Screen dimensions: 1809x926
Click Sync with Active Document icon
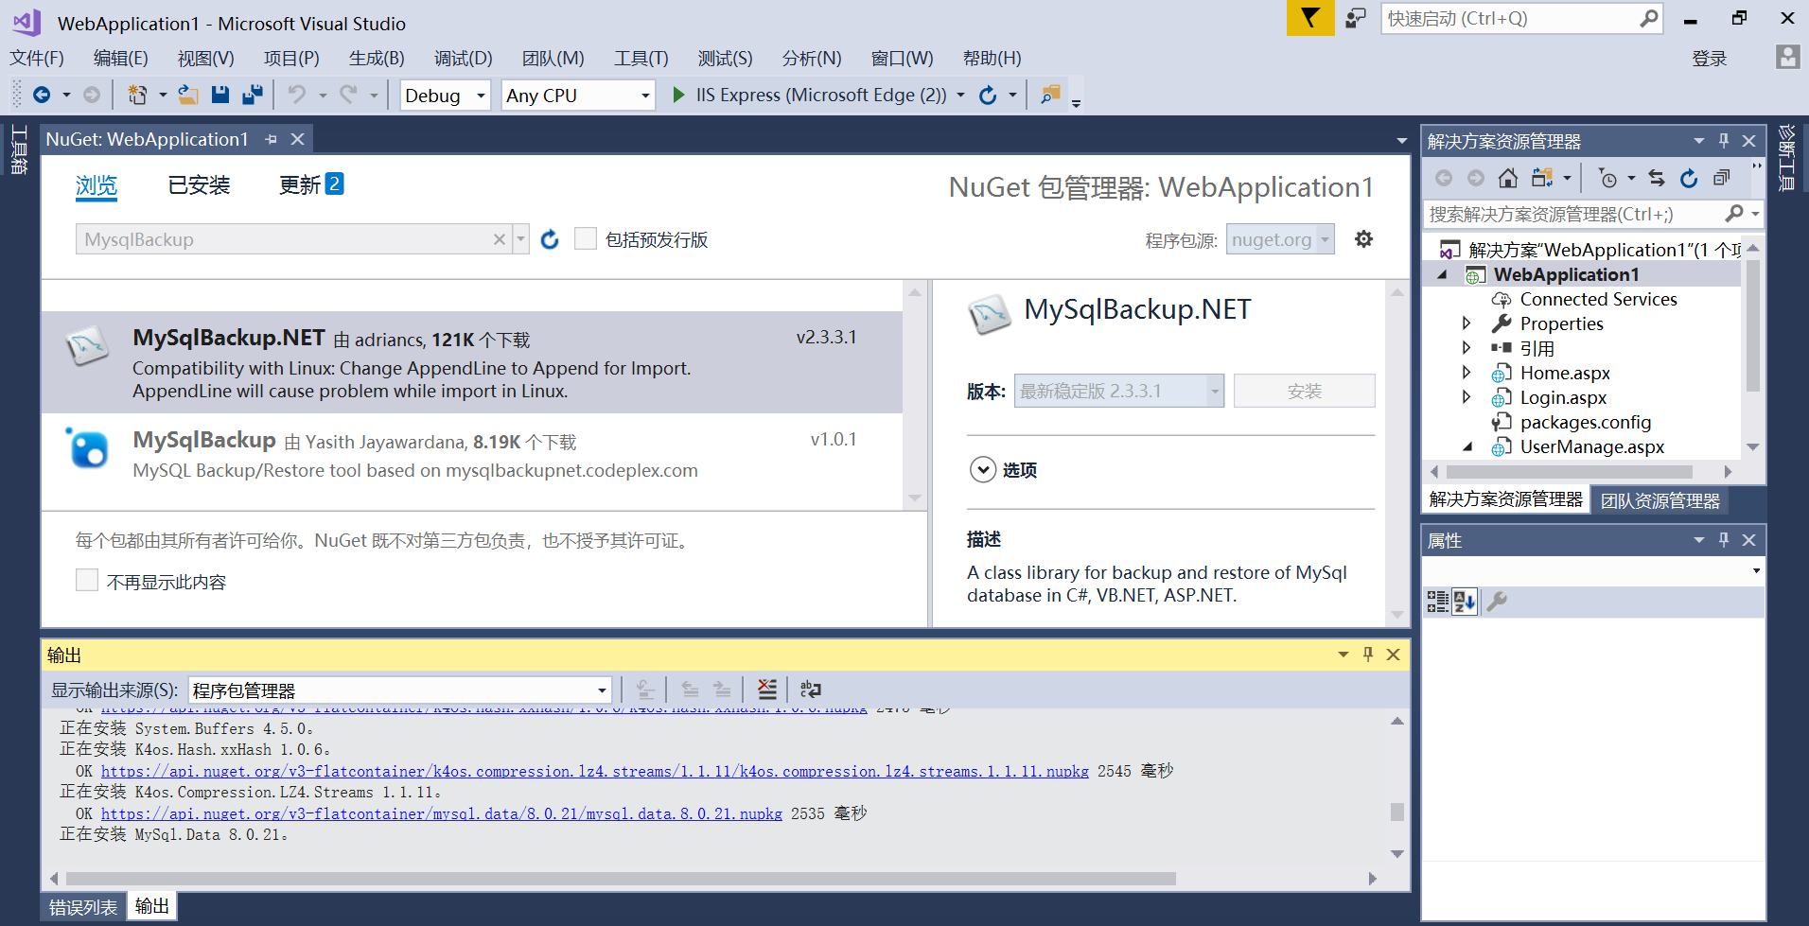(1657, 178)
